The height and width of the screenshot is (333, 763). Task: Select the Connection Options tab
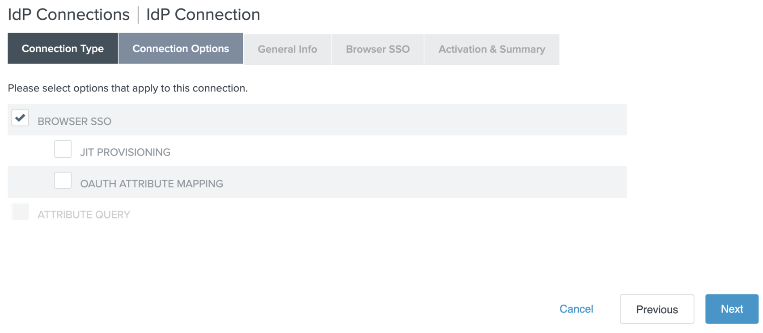[181, 49]
